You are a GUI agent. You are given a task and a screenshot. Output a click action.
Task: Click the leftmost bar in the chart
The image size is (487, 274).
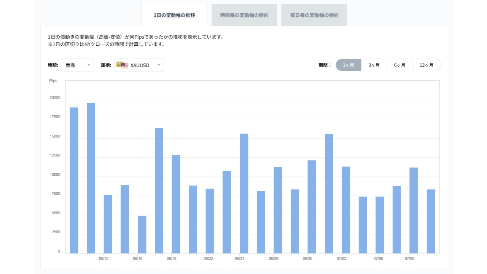pyautogui.click(x=74, y=180)
